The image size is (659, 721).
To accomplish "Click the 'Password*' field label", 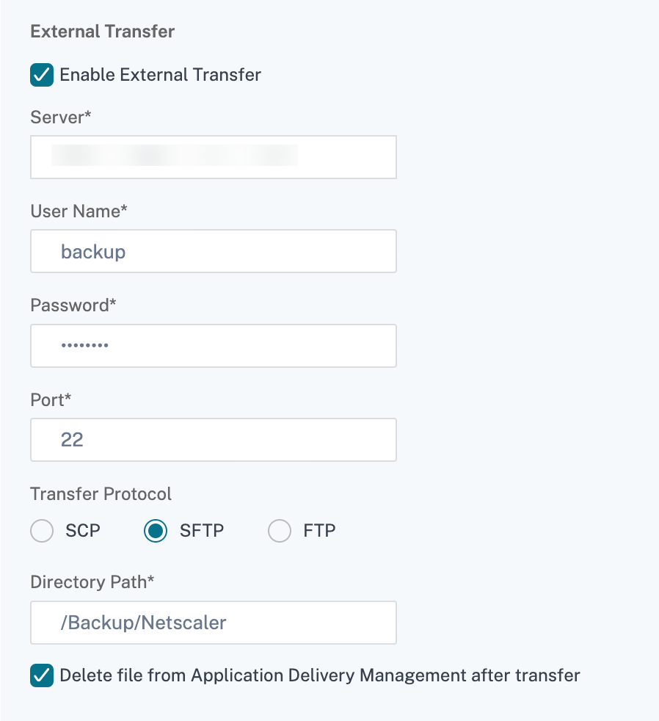I will 73,305.
